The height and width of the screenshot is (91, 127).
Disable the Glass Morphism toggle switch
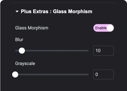tap(103, 28)
